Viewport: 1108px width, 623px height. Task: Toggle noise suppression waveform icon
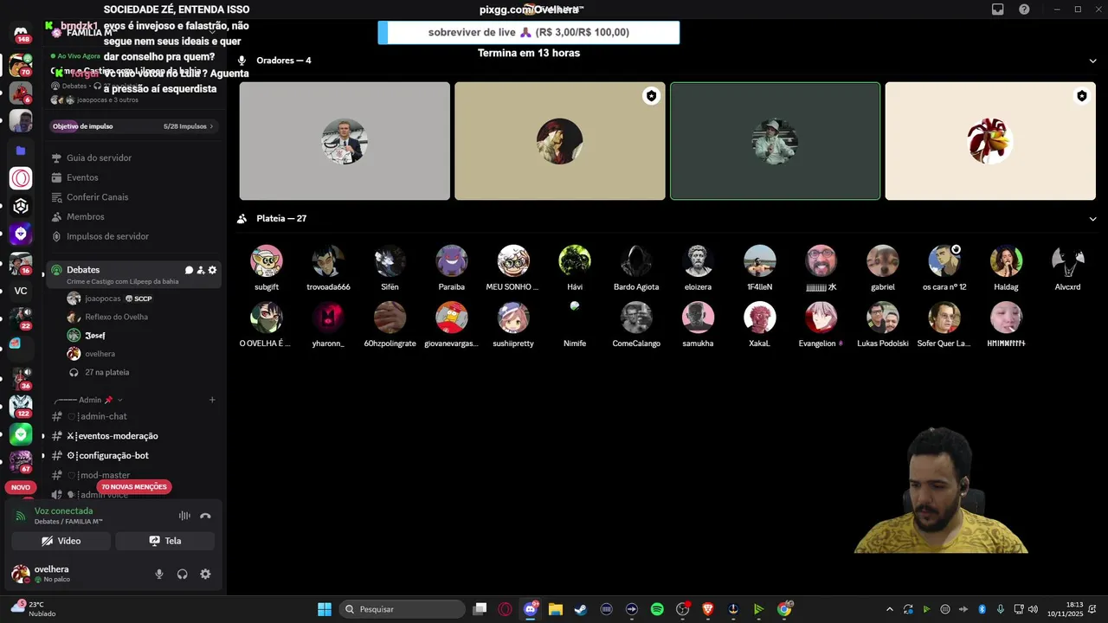click(184, 516)
